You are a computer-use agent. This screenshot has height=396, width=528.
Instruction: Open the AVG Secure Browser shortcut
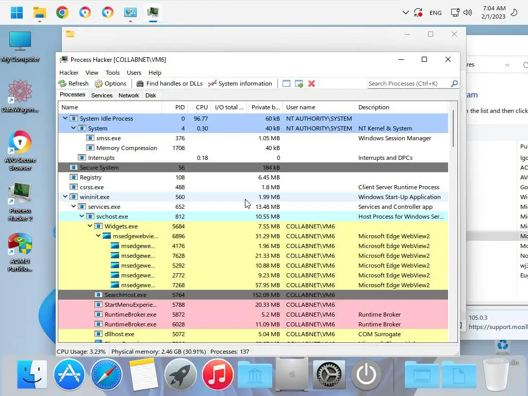click(x=20, y=151)
